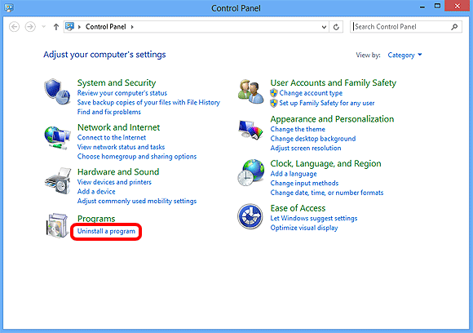Expand the address bar history dropdown
Viewport: 473px width, 333px height.
pyautogui.click(x=324, y=27)
